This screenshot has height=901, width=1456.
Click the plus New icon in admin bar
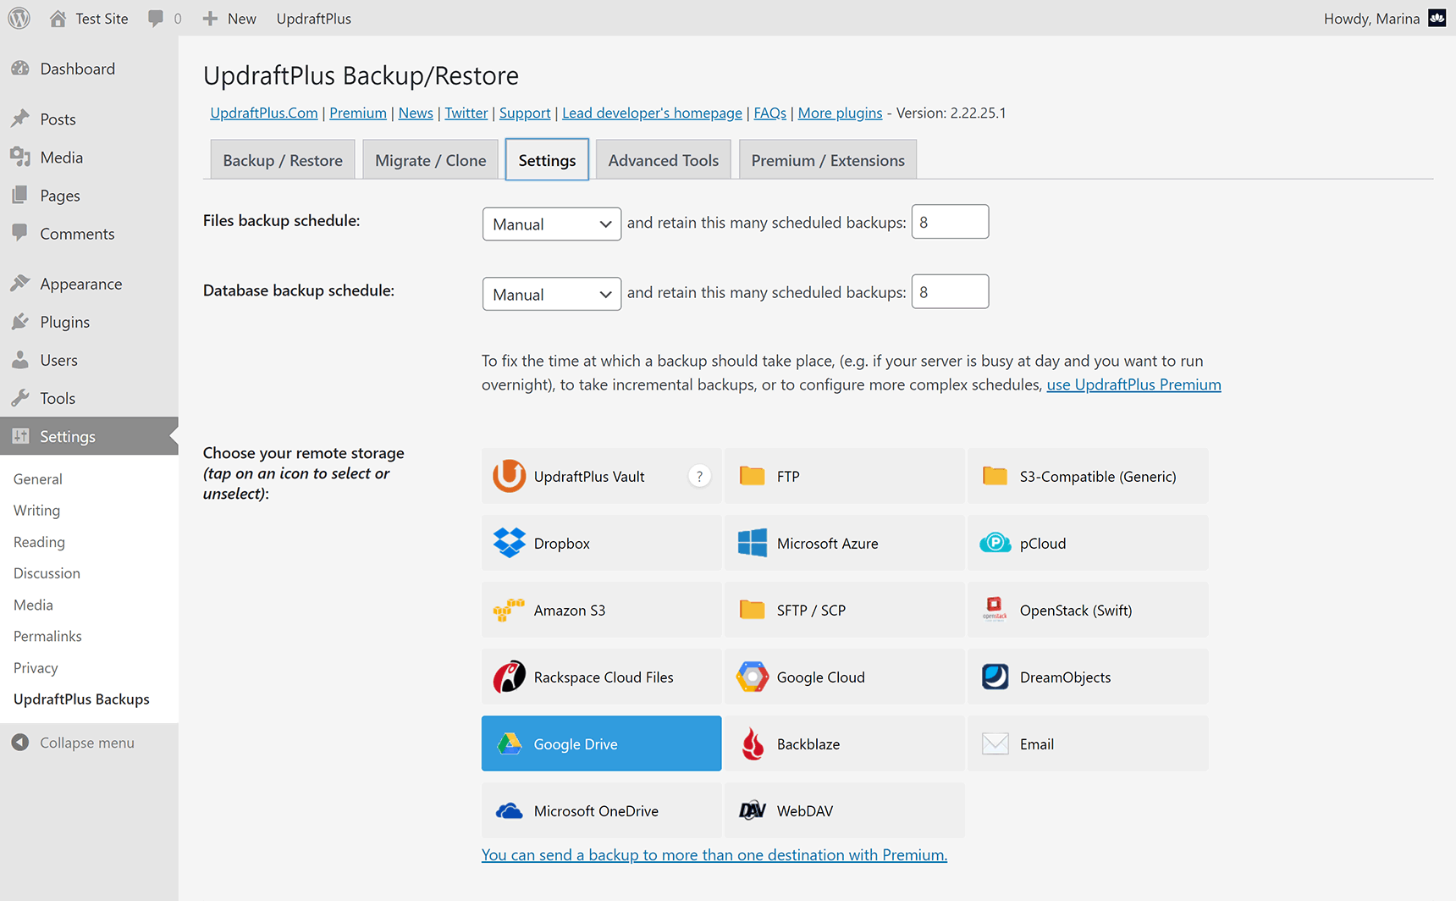tap(210, 18)
